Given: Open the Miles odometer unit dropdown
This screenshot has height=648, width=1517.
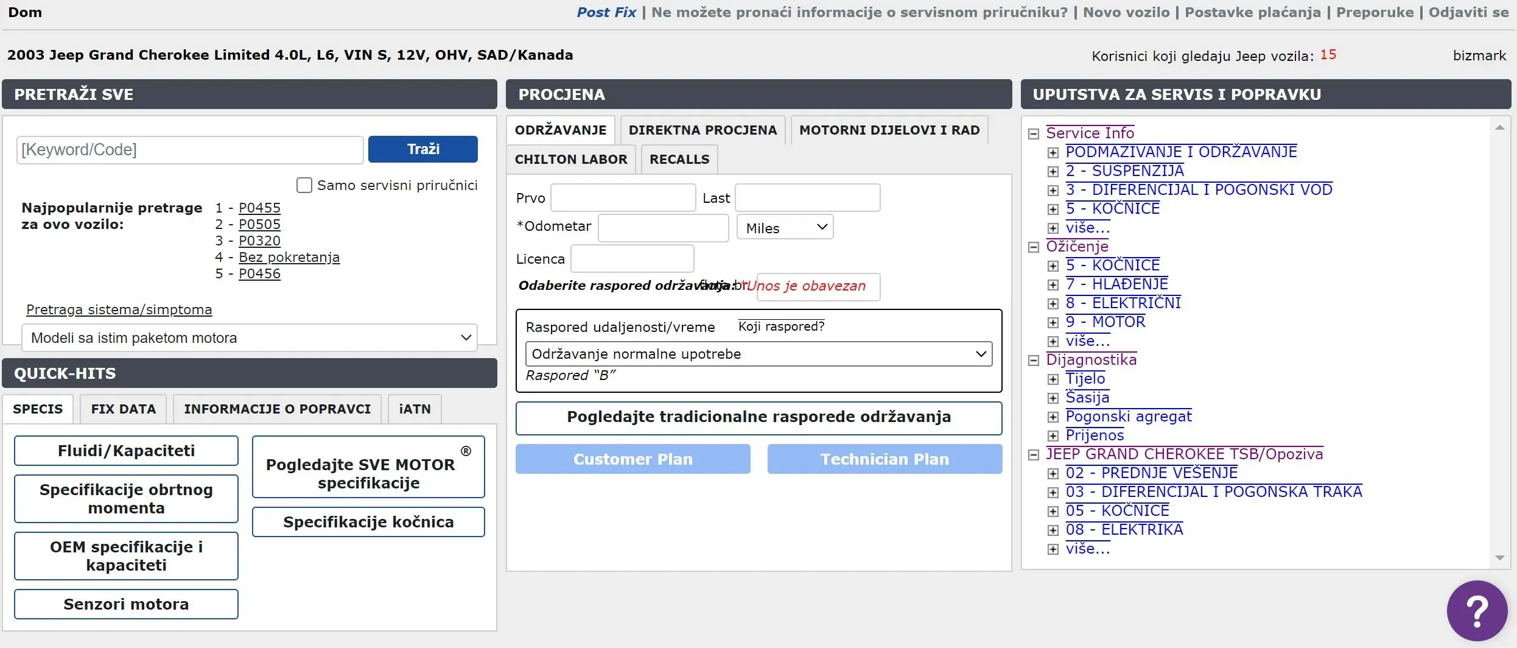Looking at the screenshot, I should point(785,228).
